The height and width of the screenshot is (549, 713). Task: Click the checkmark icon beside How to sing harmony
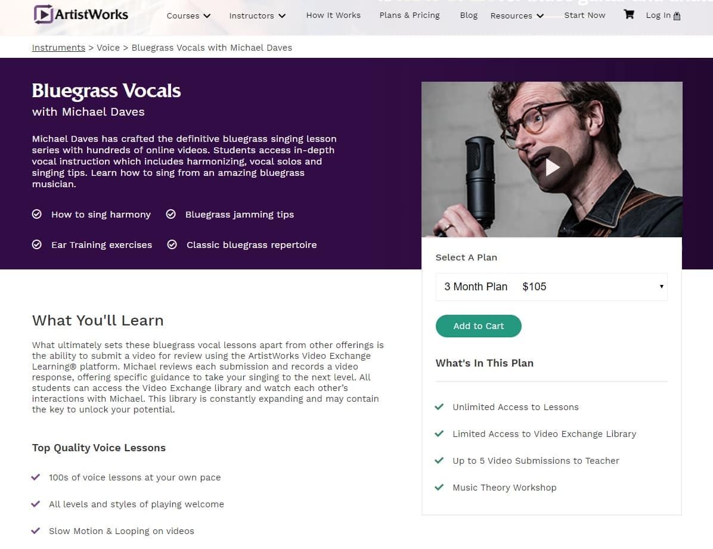pos(37,214)
